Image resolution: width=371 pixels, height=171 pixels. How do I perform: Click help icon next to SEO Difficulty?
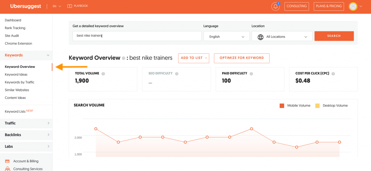[x=176, y=74]
